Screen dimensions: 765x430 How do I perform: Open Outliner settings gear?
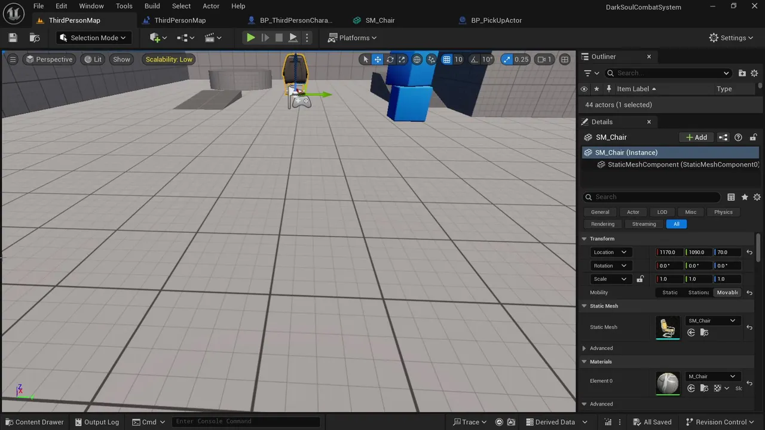[x=754, y=73]
